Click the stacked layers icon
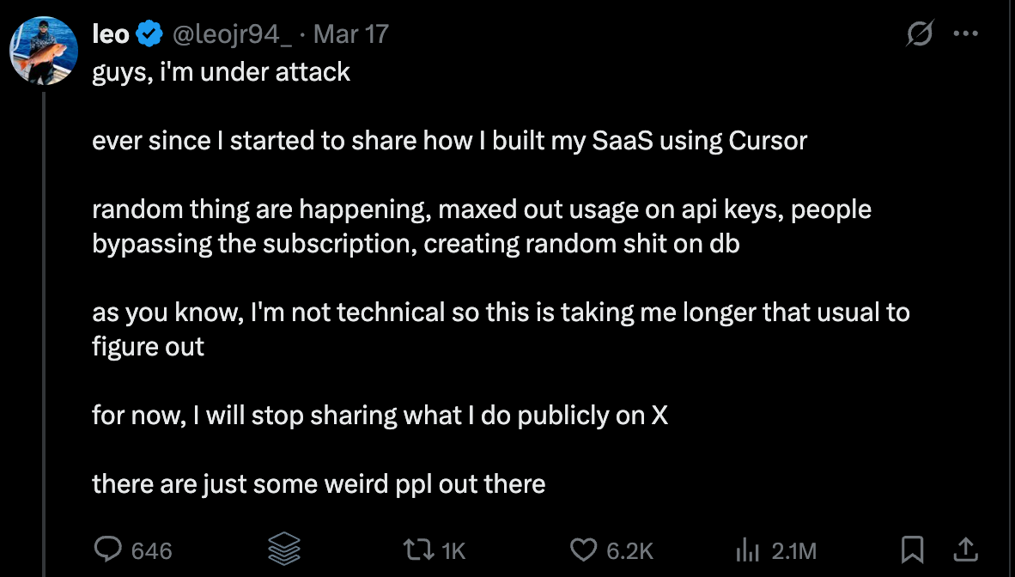Image resolution: width=1015 pixels, height=577 pixels. tap(284, 549)
